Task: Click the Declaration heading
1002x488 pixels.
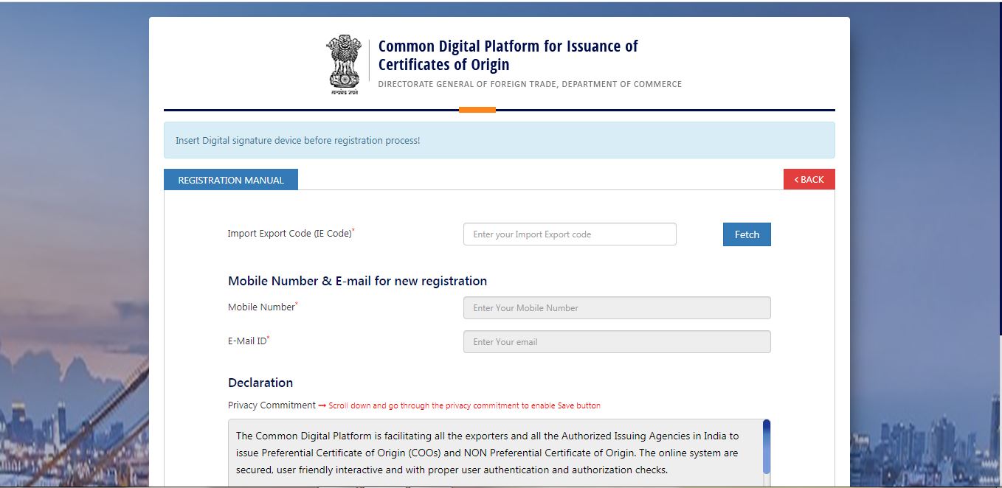Action: click(260, 382)
